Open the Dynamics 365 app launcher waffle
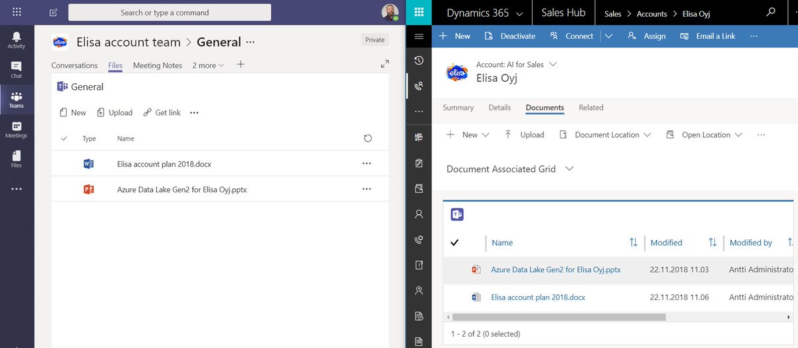This screenshot has height=348, width=798. (x=418, y=13)
